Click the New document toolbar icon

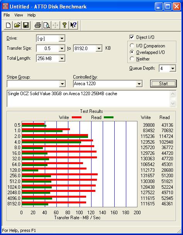[x=8, y=25]
